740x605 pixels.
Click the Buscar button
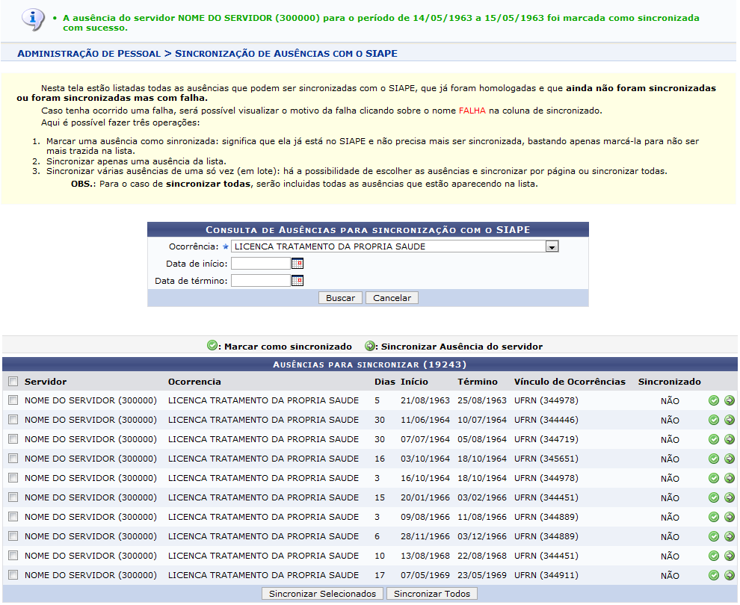pyautogui.click(x=341, y=298)
